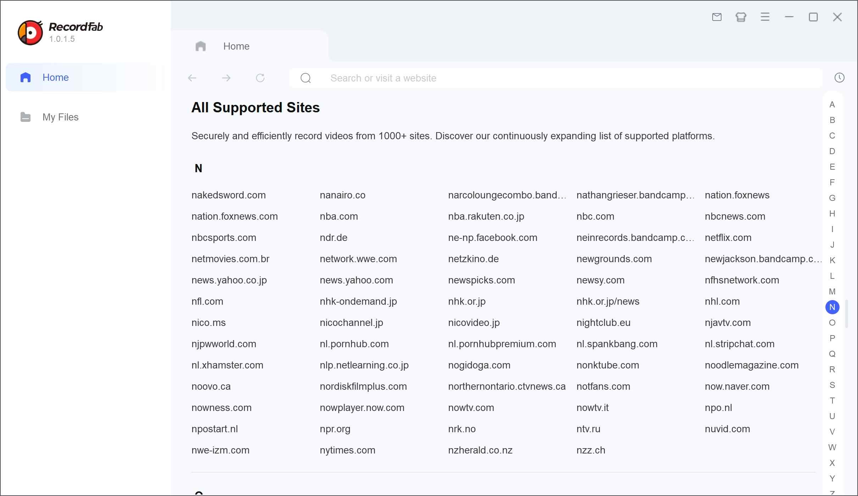858x496 pixels.
Task: Click the home icon in the tab
Action: (x=201, y=46)
